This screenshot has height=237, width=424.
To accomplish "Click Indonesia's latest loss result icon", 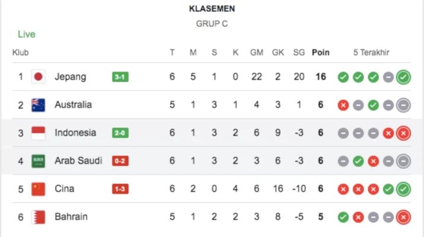I will 404,133.
